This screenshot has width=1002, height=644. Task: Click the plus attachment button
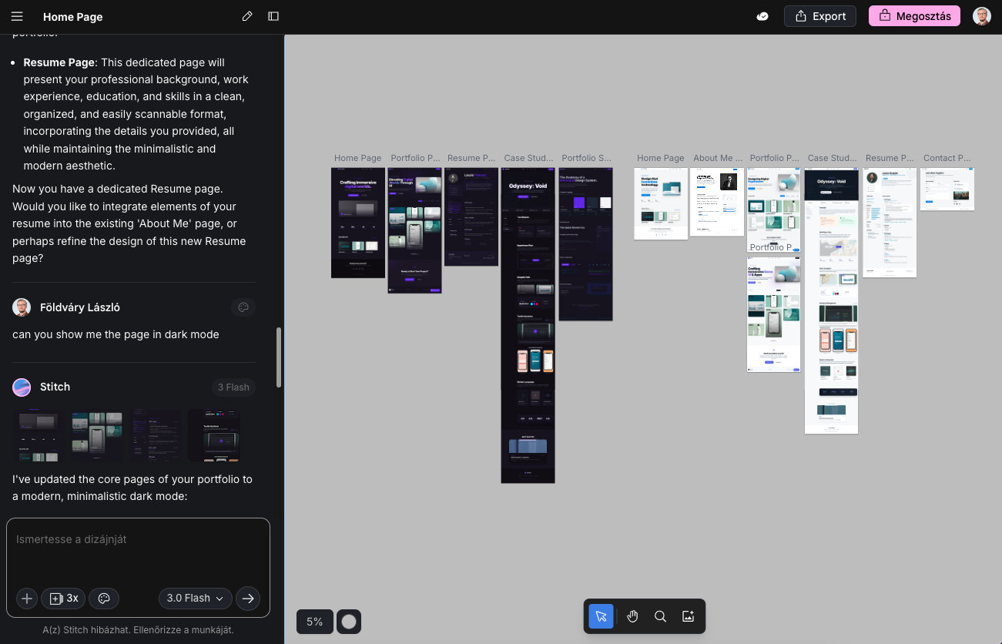coord(27,598)
